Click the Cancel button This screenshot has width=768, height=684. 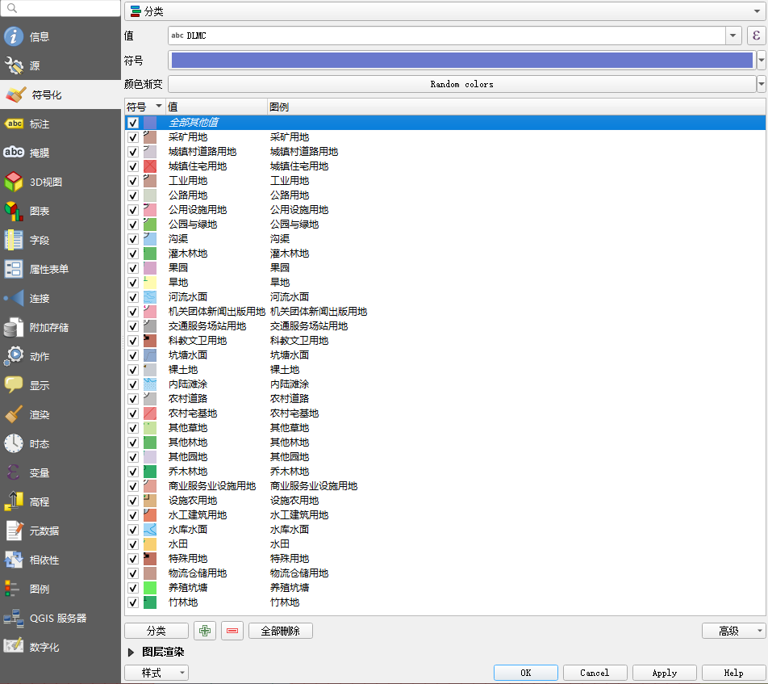595,673
